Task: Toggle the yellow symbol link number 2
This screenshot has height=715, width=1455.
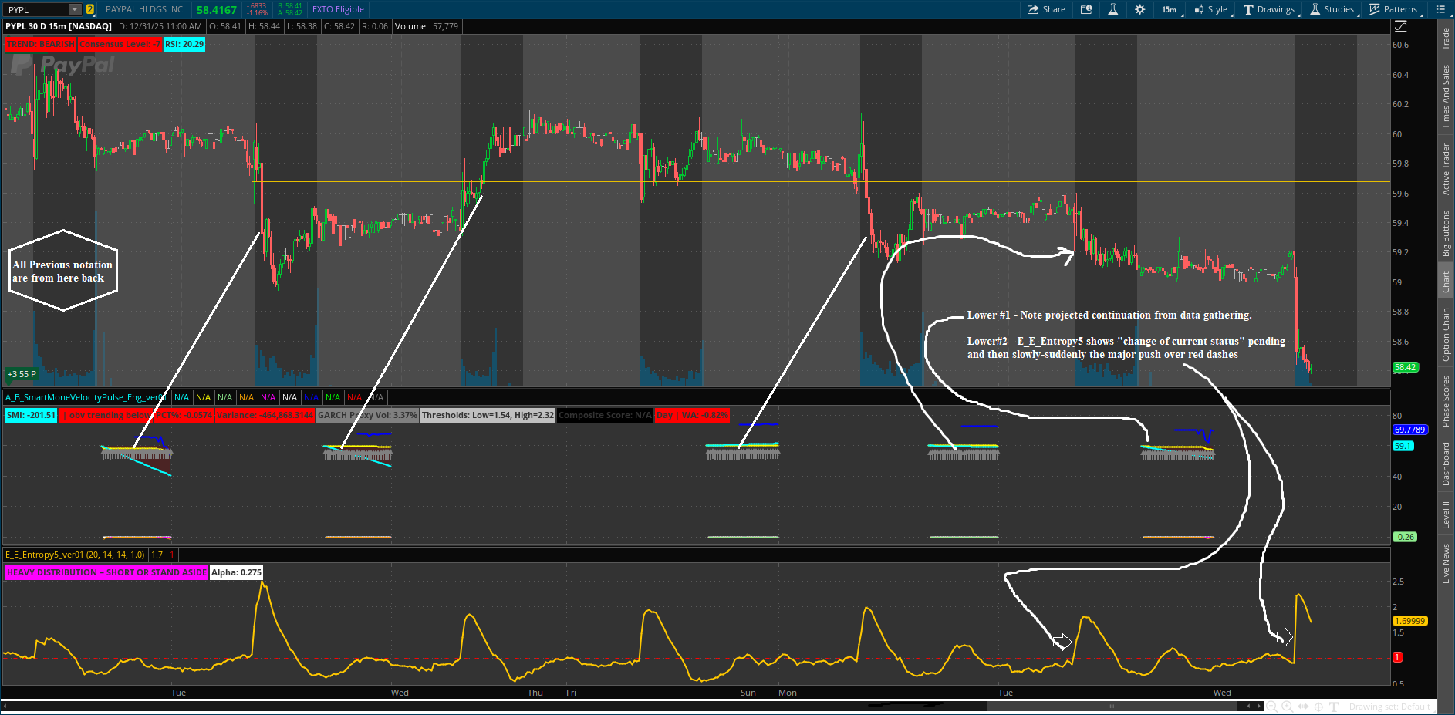Action: [x=90, y=9]
